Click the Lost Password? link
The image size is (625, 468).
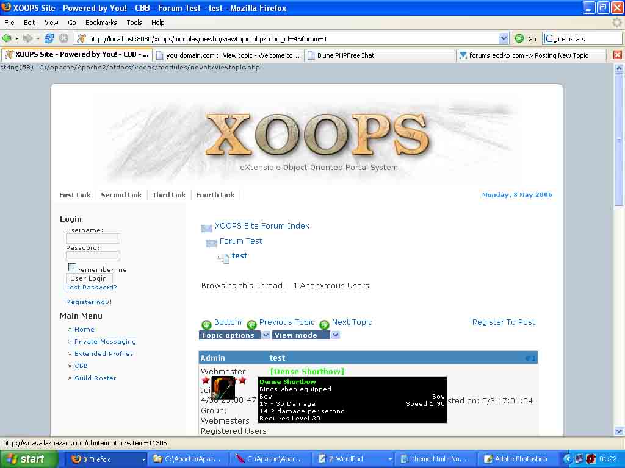[92, 288]
